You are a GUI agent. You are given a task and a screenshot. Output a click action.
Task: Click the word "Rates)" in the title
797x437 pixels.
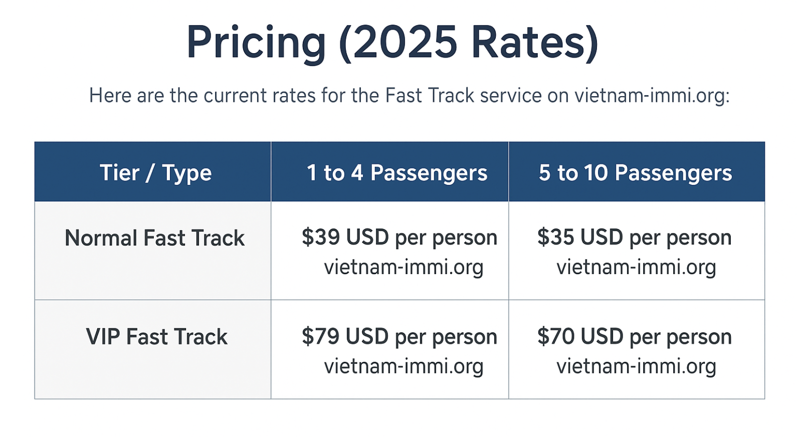pyautogui.click(x=535, y=43)
